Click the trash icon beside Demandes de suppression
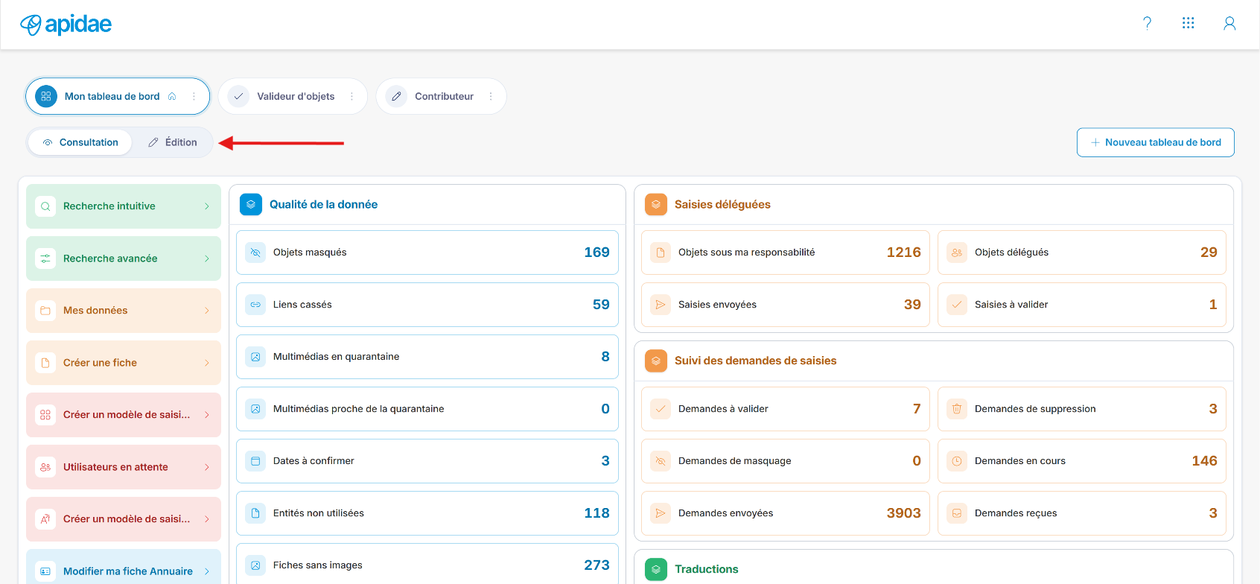Viewport: 1260px width, 584px height. click(x=957, y=409)
